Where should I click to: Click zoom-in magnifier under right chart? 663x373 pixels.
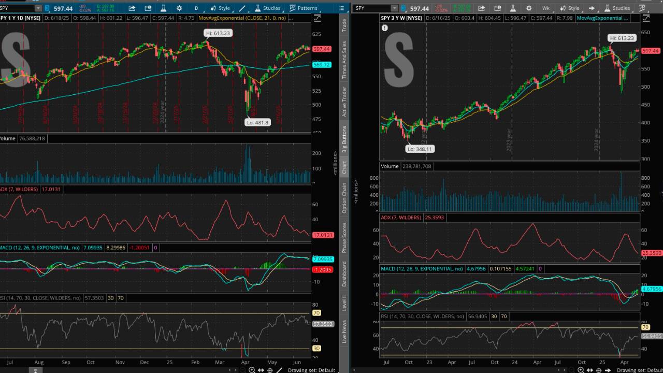[581, 370]
